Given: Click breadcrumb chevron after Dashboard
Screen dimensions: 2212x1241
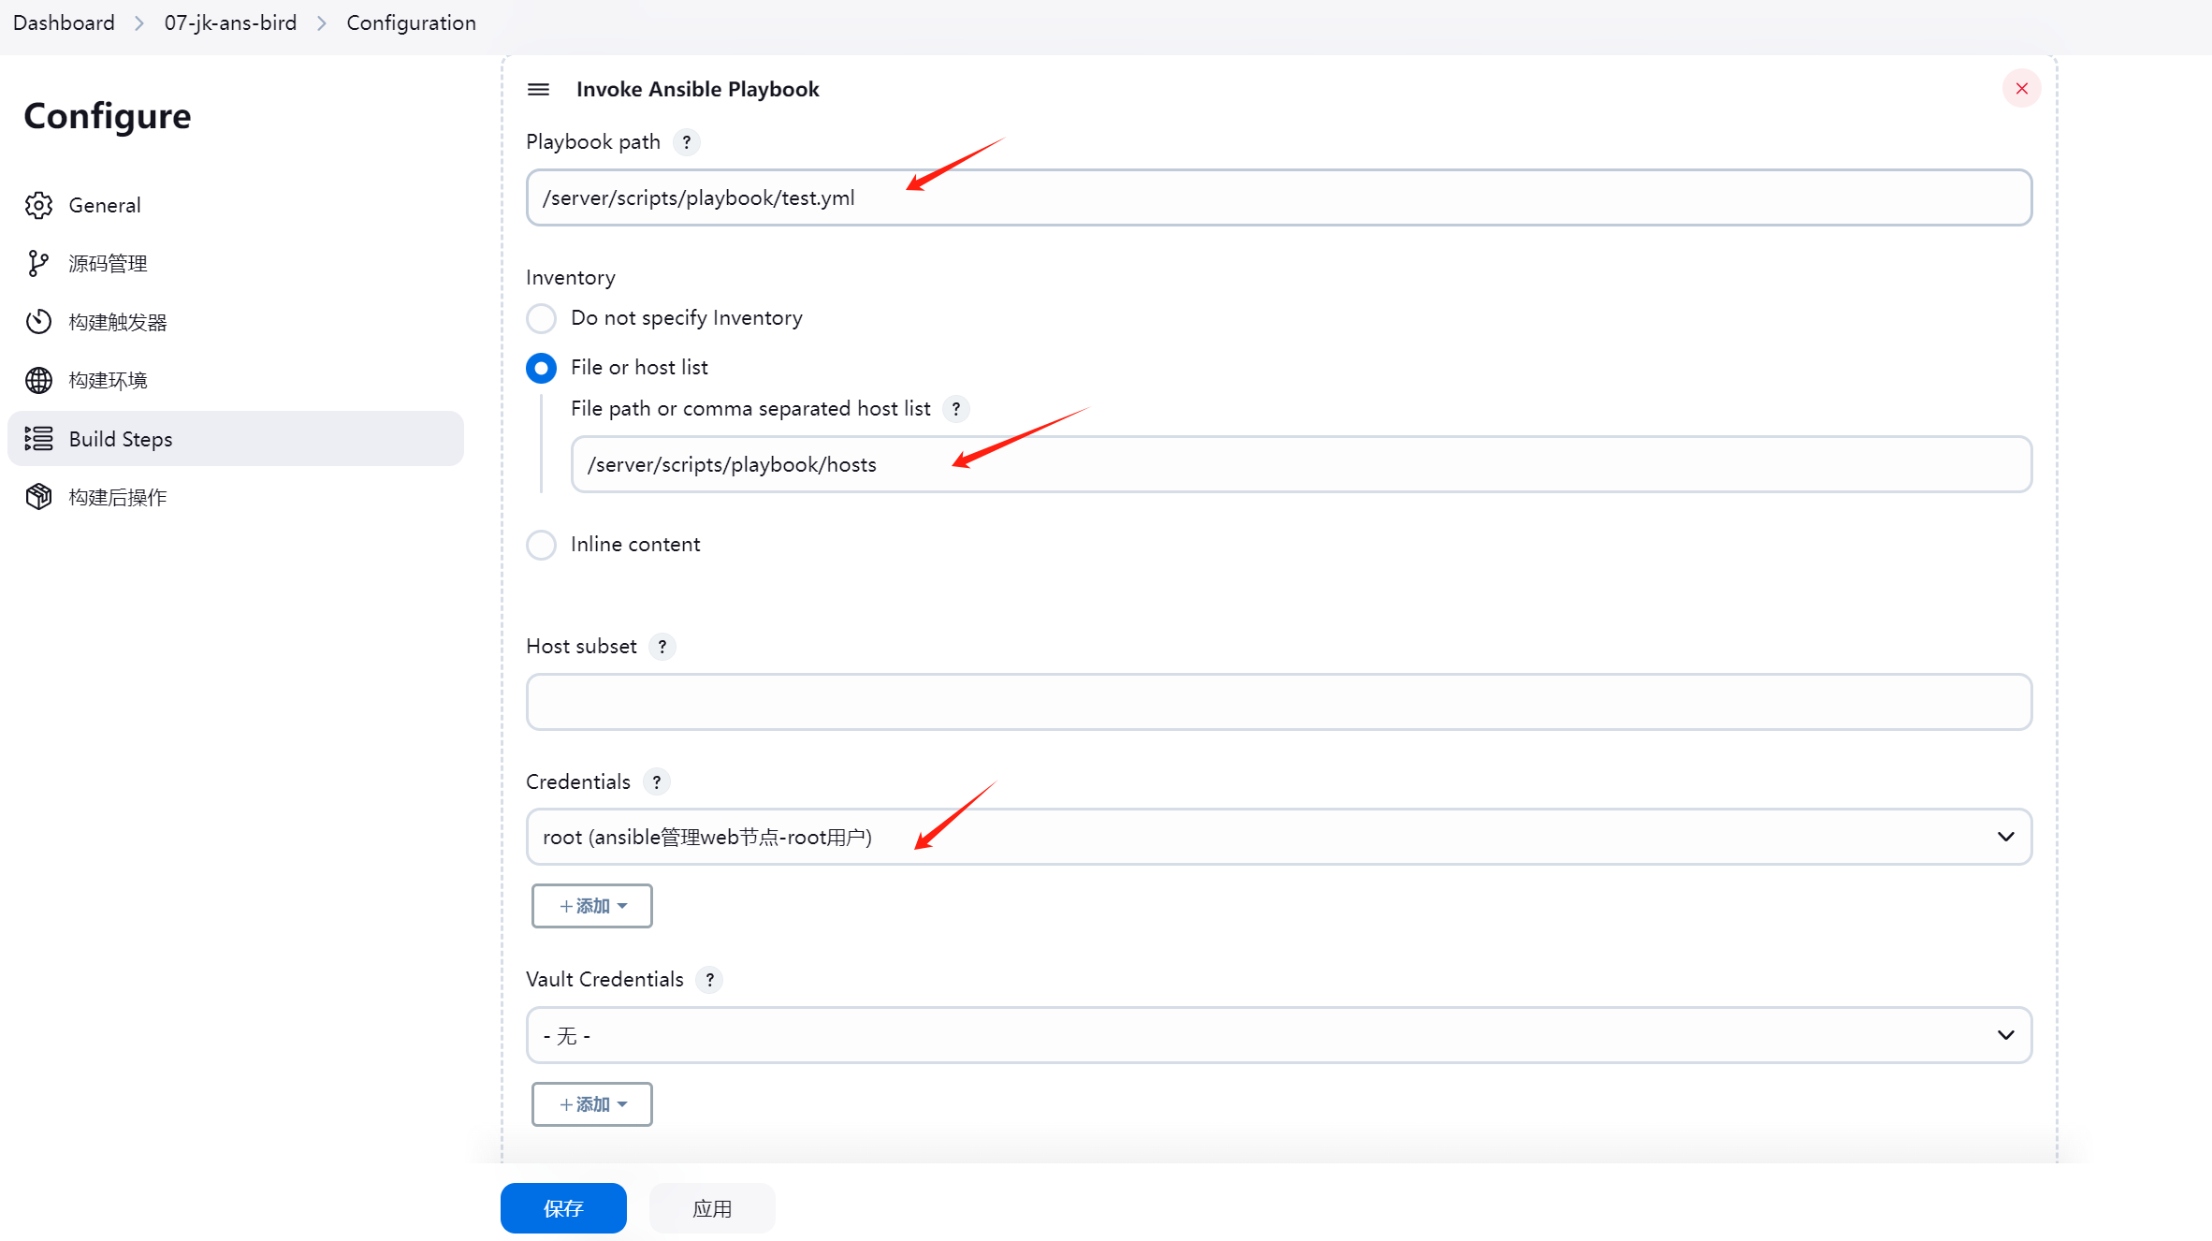Looking at the screenshot, I should [139, 23].
